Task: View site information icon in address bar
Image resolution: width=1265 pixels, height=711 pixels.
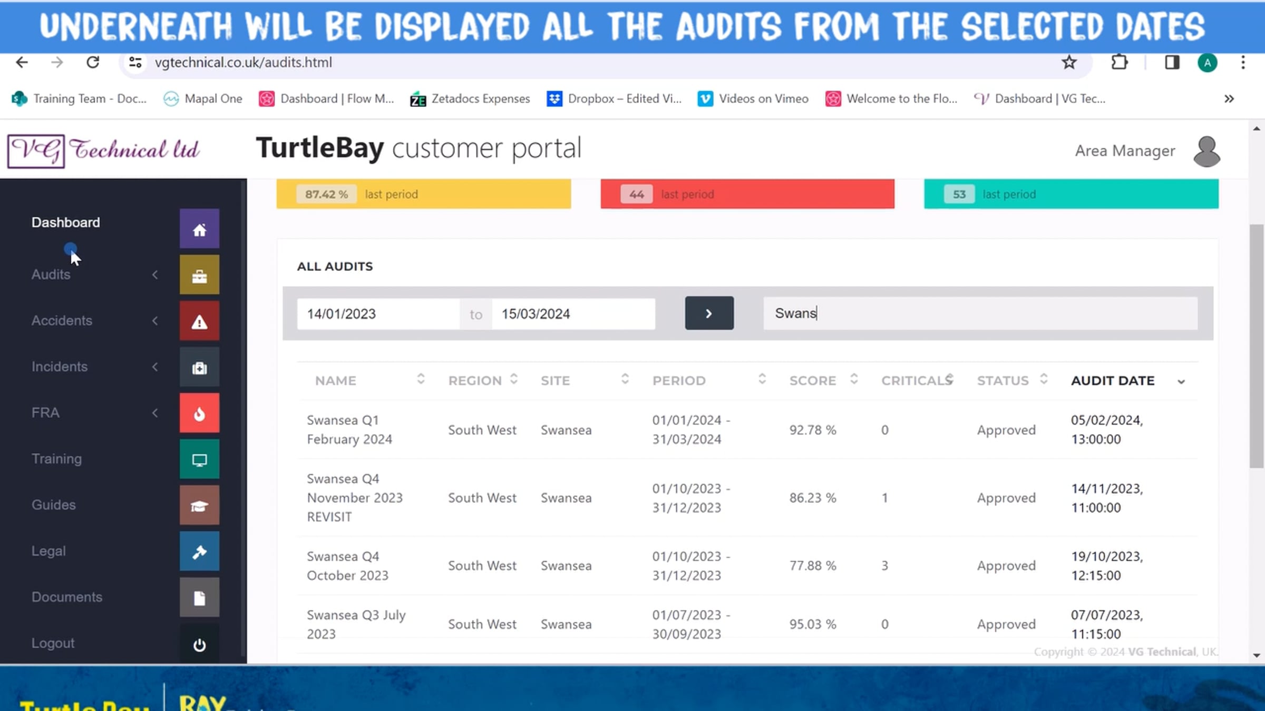Action: coord(135,62)
